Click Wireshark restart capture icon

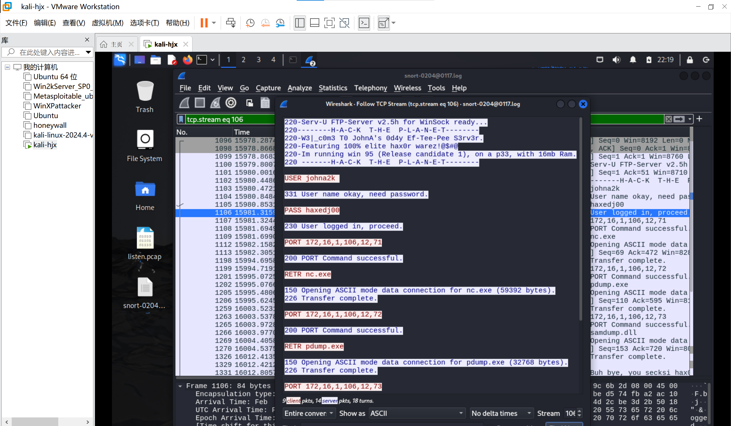(215, 103)
